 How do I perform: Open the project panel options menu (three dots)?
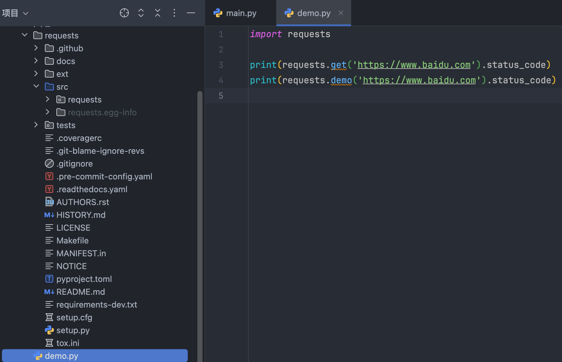[x=174, y=13]
